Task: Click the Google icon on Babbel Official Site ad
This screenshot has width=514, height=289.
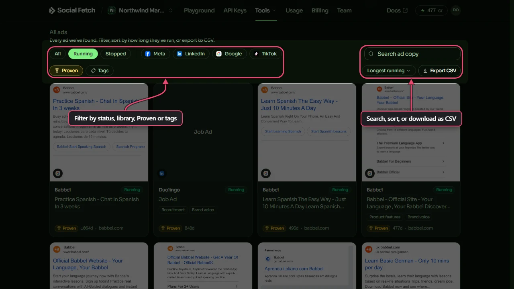Action: coord(370,173)
